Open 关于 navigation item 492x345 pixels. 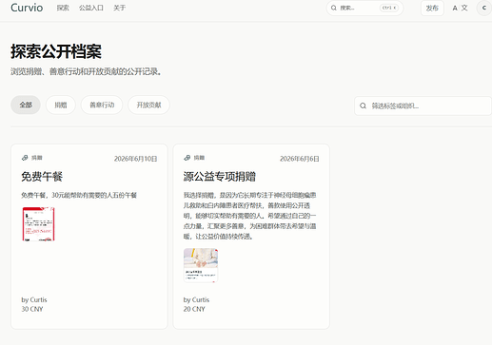point(120,8)
